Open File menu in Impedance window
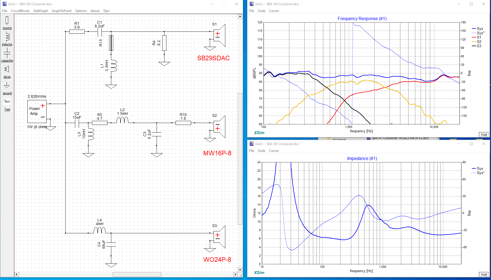This screenshot has width=491, height=280. coord(252,151)
